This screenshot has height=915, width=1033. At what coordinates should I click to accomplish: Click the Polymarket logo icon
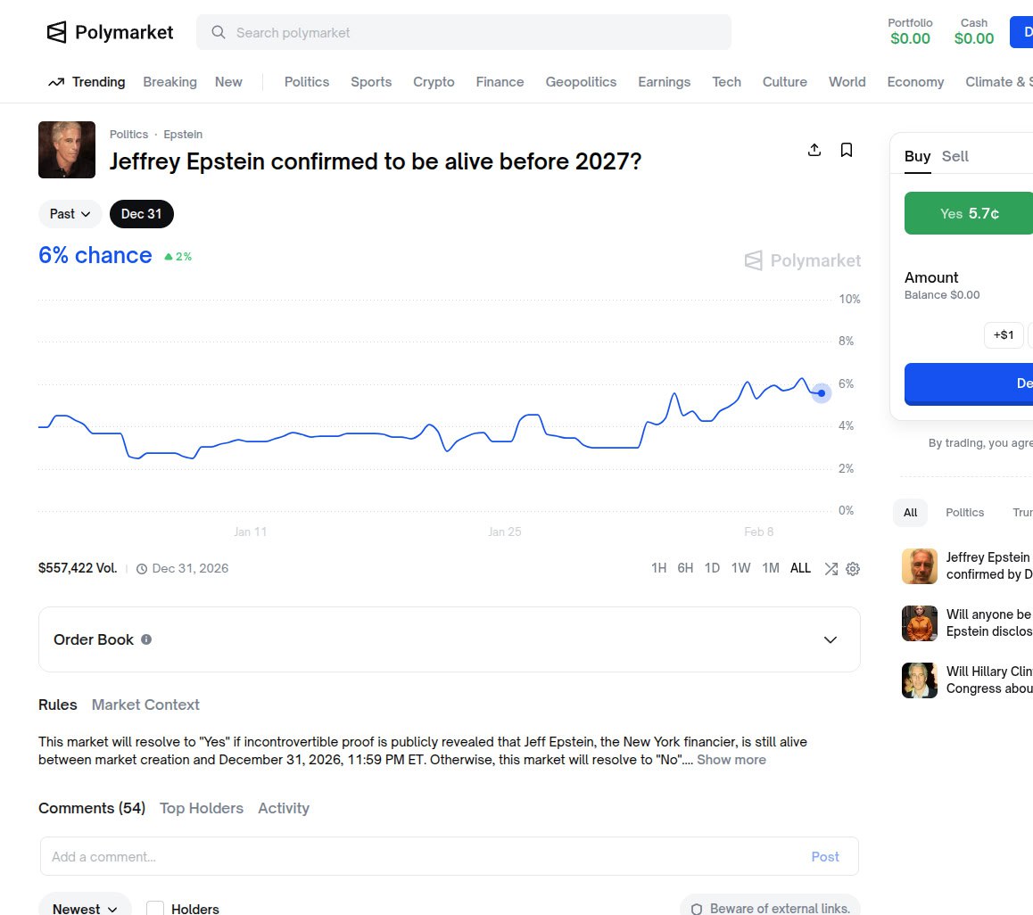point(57,33)
